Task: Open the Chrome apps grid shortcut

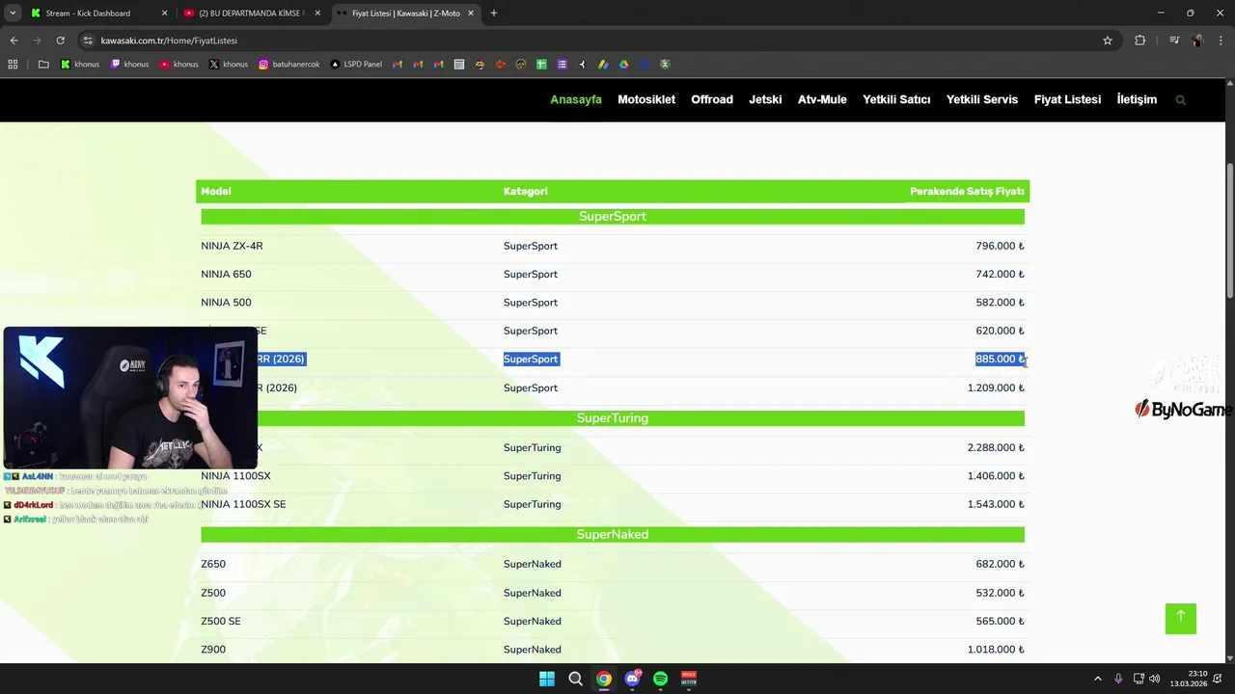Action: click(13, 65)
